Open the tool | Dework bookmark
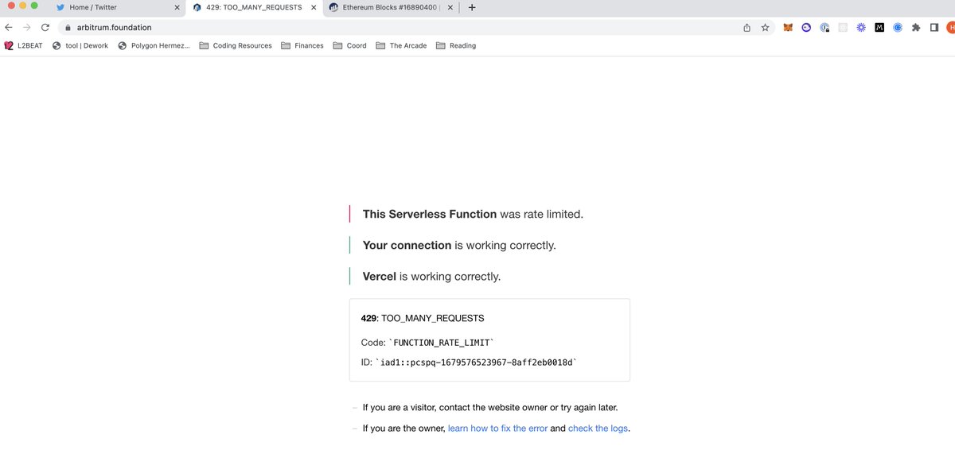This screenshot has height=473, width=955. click(x=80, y=45)
